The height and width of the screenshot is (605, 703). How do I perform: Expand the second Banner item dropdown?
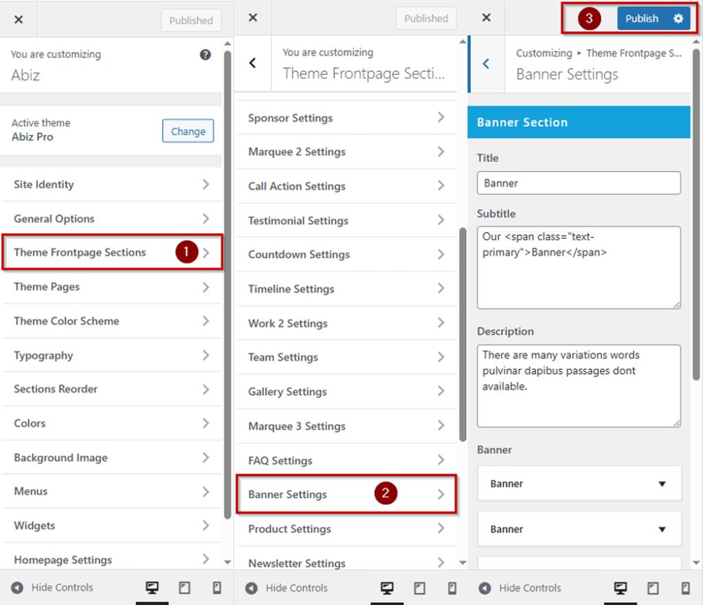662,529
